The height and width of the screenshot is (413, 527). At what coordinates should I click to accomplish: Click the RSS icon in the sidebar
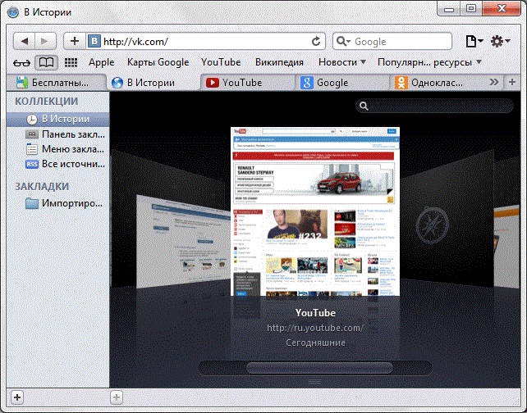tap(32, 164)
